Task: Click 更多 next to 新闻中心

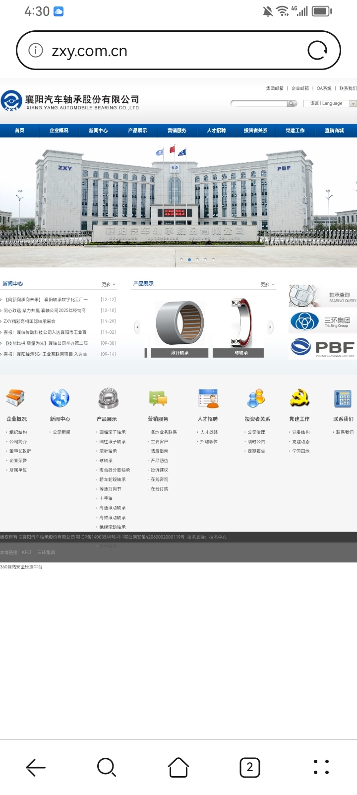Action: coord(109,285)
